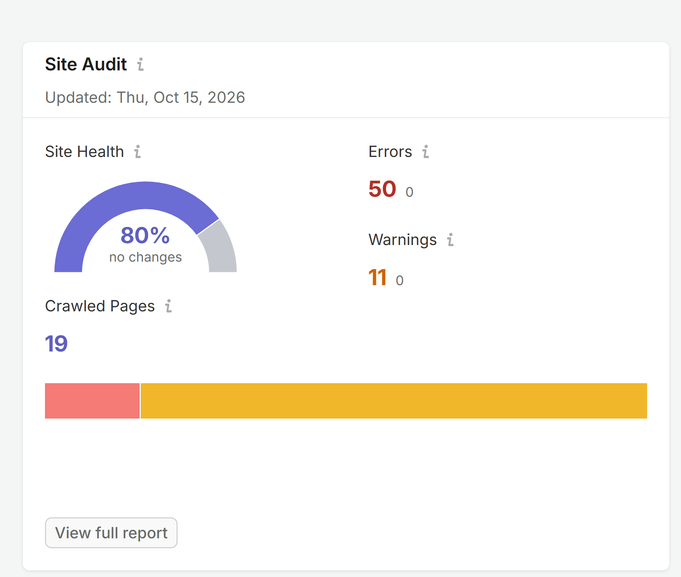
Task: Click the crawled pages count 19
Action: (x=56, y=343)
